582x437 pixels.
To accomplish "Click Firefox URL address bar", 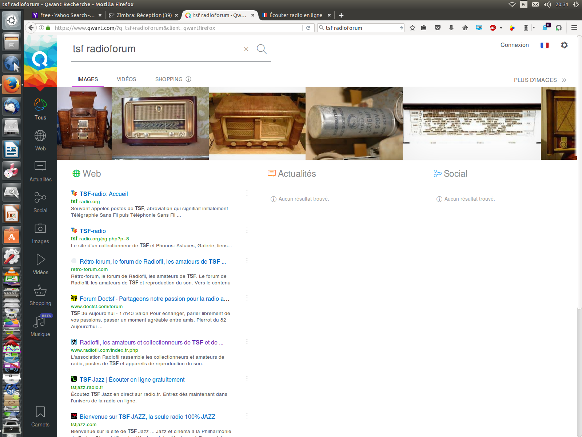I will click(178, 28).
